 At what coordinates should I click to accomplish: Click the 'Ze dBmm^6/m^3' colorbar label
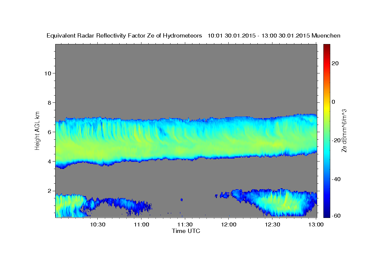coord(344,131)
